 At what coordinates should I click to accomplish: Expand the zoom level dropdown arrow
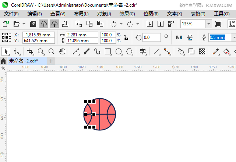click(x=209, y=24)
